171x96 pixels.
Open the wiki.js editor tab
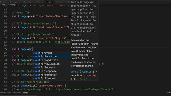pos(37,2)
